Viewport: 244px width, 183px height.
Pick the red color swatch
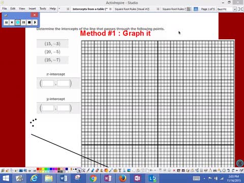(x=38, y=169)
